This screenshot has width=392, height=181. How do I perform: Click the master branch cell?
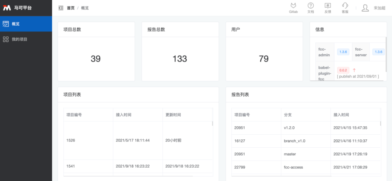[x=290, y=154]
